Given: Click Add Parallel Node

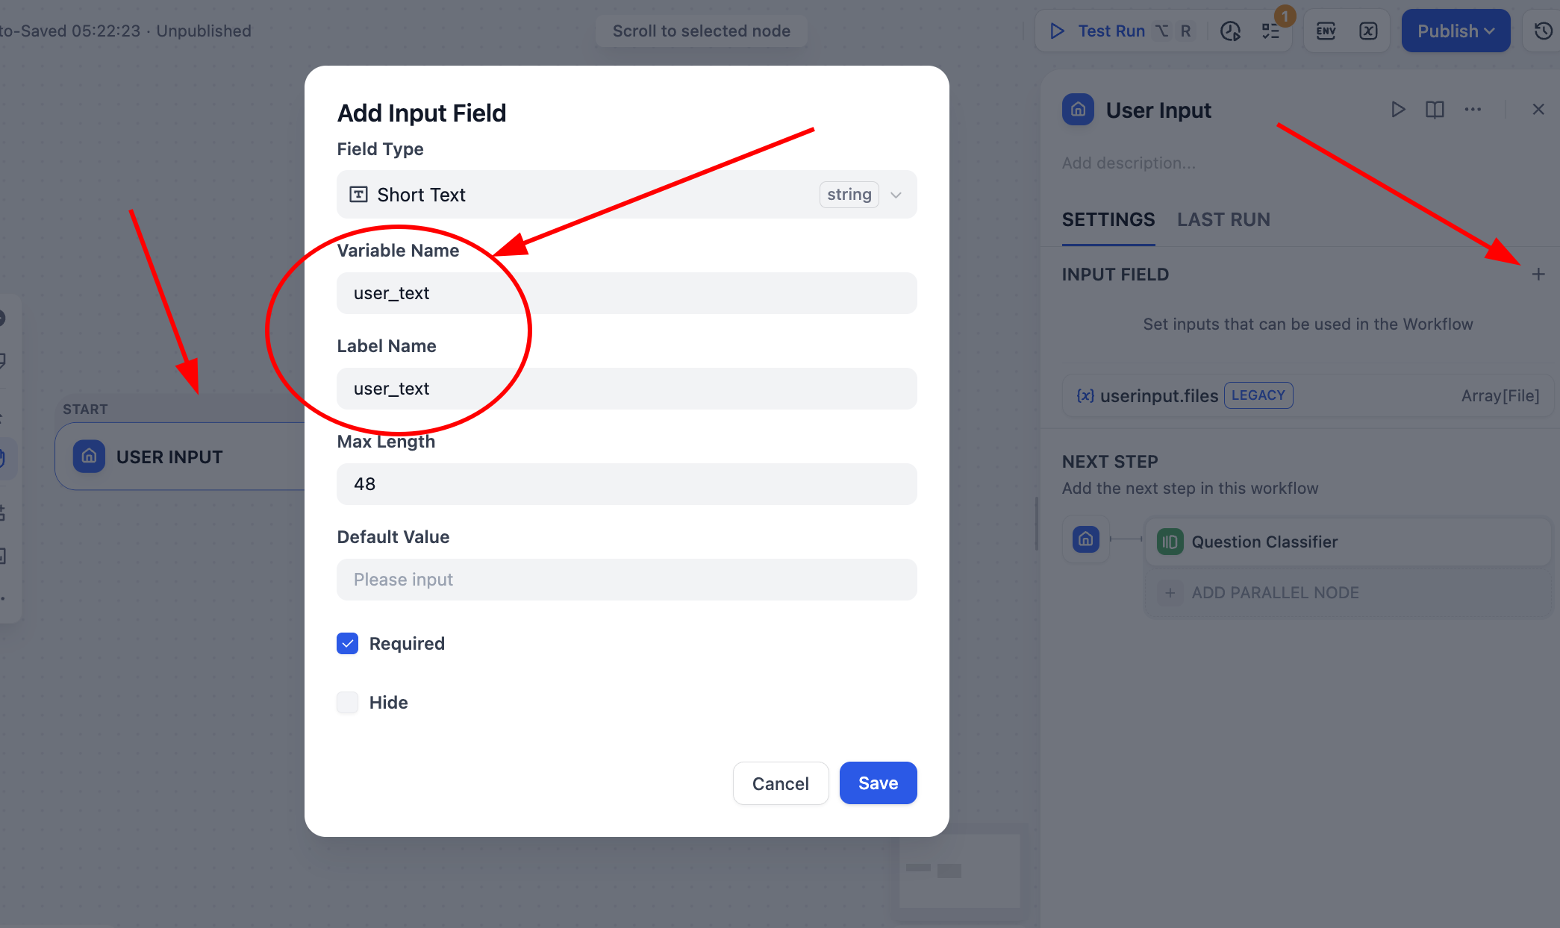Looking at the screenshot, I should 1274,593.
